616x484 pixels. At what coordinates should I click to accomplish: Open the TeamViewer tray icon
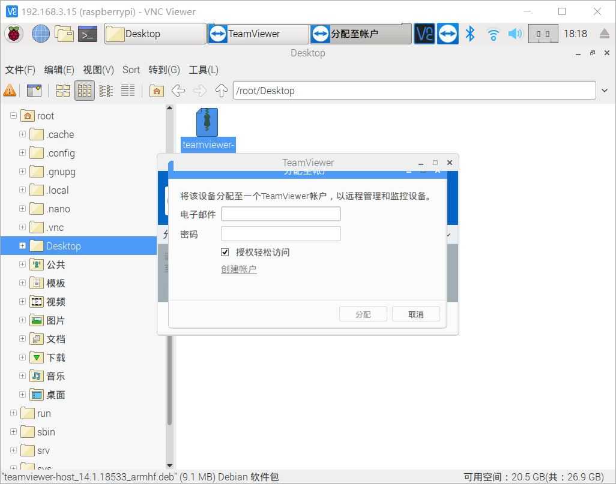[448, 34]
